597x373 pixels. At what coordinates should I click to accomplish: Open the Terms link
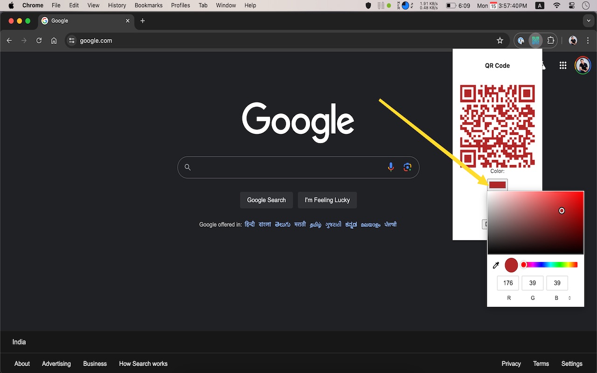(541, 364)
